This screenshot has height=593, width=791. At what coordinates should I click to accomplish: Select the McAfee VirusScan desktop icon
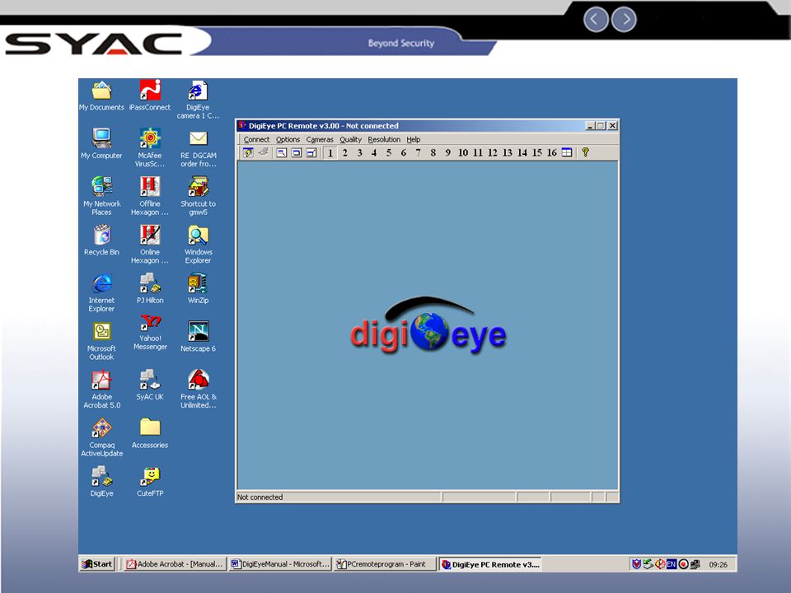150,147
